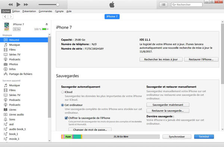The image size is (224, 147).
Task: Click the play button
Action: tap(18, 4)
